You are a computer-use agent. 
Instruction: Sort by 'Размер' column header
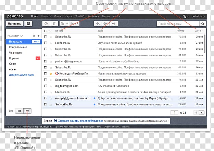[180, 31]
